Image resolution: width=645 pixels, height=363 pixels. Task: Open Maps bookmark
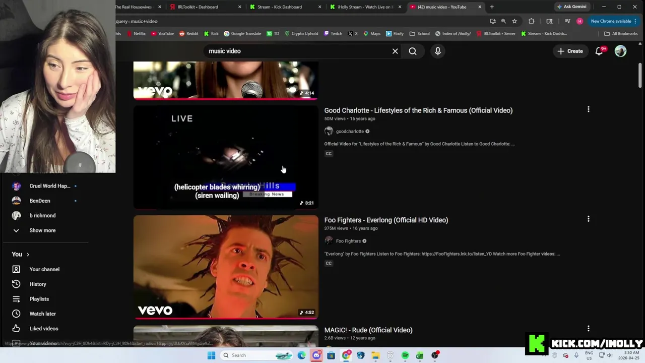click(372, 34)
